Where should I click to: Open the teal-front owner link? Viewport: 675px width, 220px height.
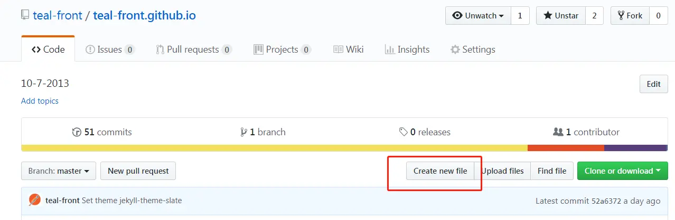coord(58,15)
